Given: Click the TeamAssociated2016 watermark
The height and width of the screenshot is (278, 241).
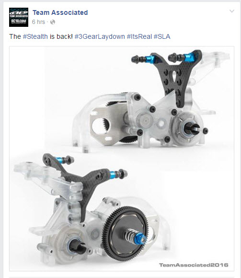Looking at the screenshot, I should [x=194, y=265].
